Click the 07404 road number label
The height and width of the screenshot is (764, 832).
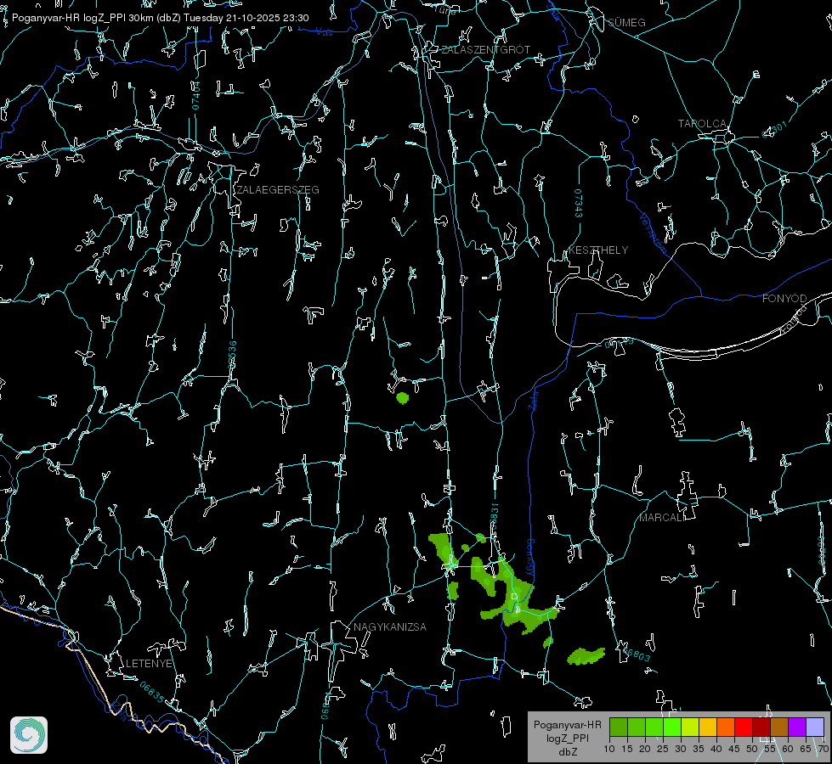(196, 95)
